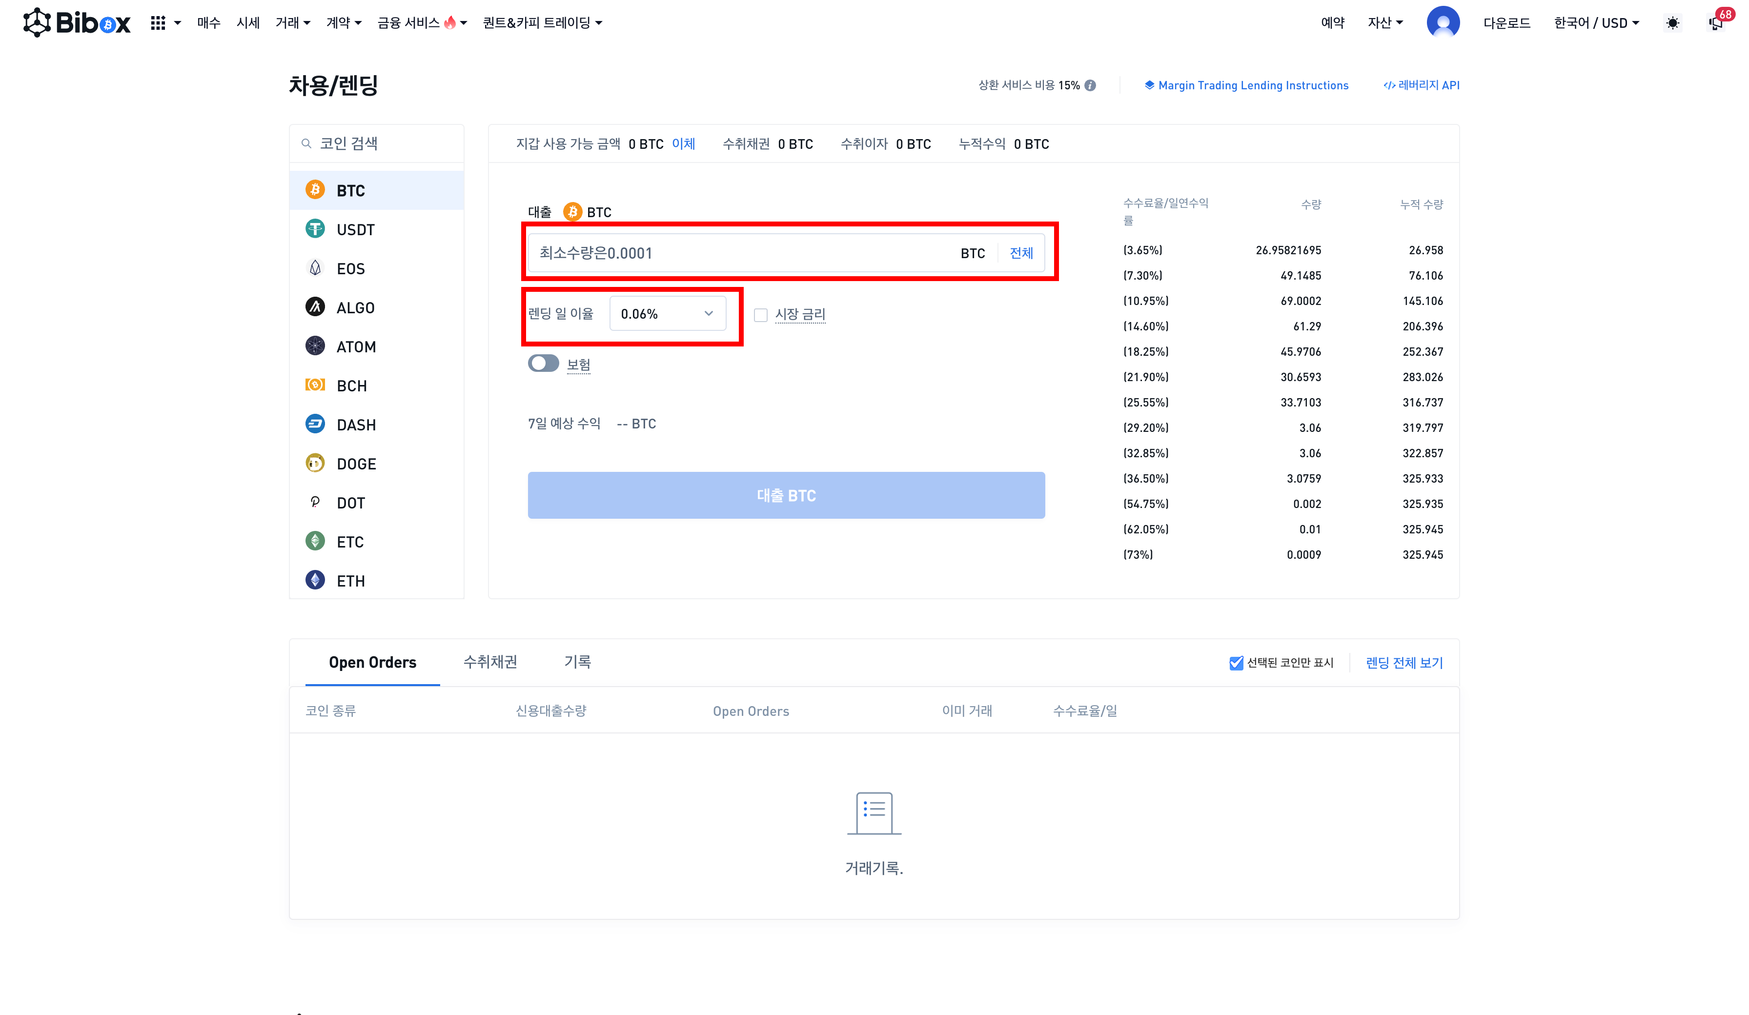The height and width of the screenshot is (1015, 1749).
Task: Uncheck the 선택된 코인만 표시 checkbox
Action: point(1236,663)
